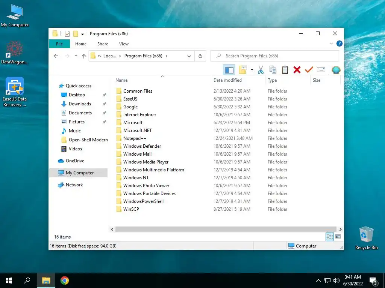
Task: Select OneDrive in navigation pane
Action: tap(75, 161)
